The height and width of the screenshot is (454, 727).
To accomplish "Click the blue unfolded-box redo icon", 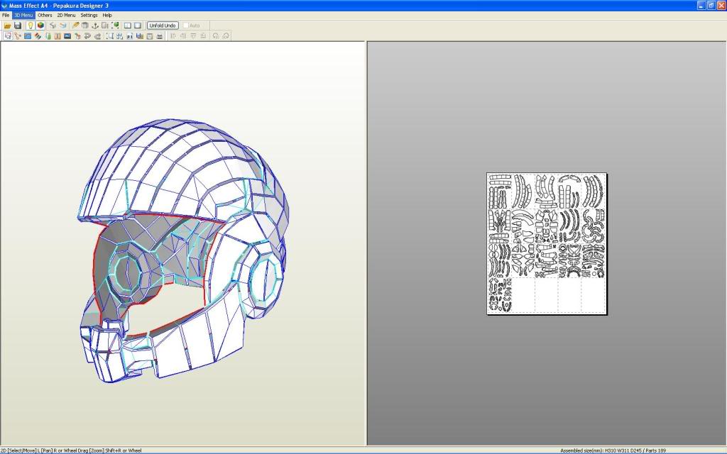I will click(63, 26).
